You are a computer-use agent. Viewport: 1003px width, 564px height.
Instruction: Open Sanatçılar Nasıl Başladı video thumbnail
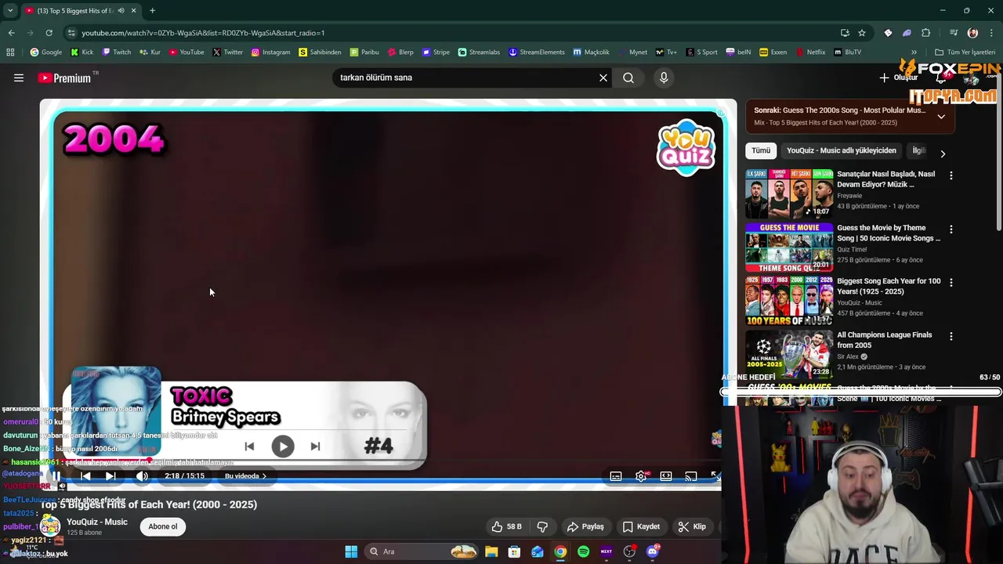[789, 193]
